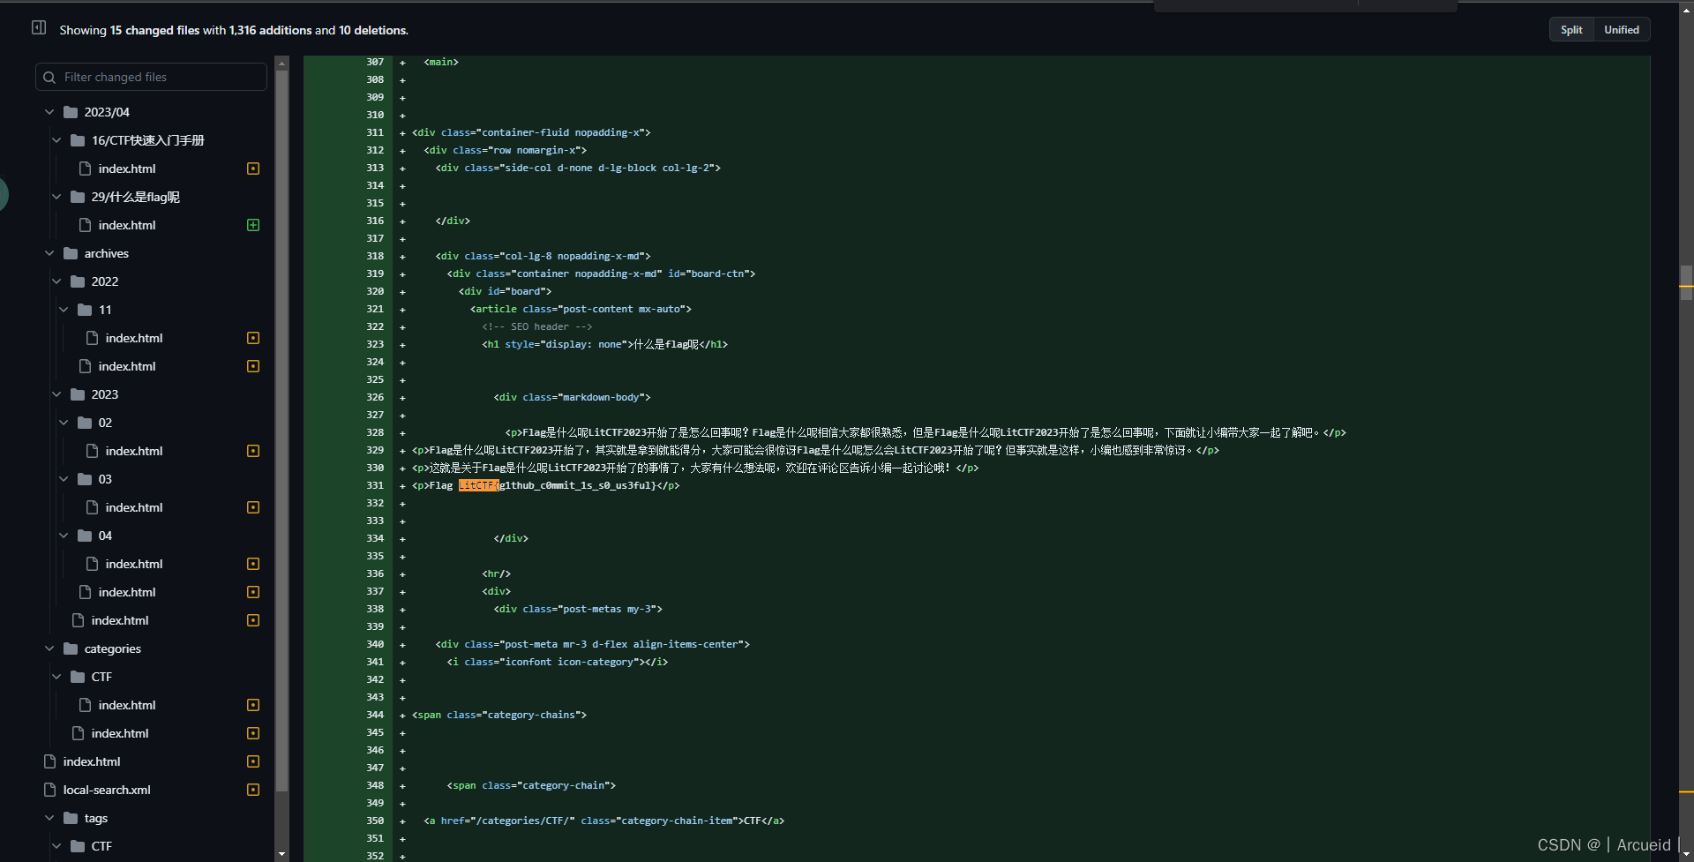Collapse the 29/什么是flag呢 folder chevron
Screen dimensions: 1694x862
tap(56, 197)
